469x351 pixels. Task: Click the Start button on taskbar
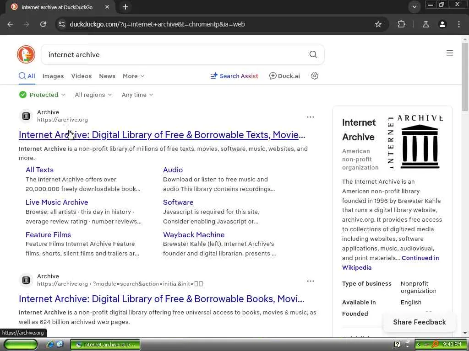pyautogui.click(x=20, y=345)
